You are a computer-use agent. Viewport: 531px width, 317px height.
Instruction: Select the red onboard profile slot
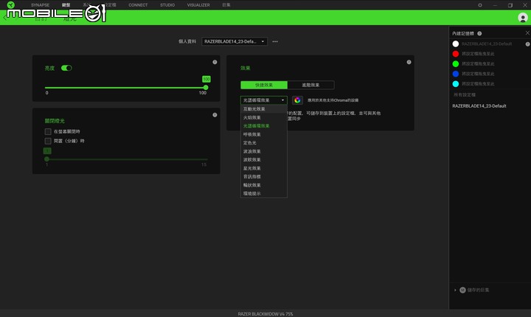456,54
